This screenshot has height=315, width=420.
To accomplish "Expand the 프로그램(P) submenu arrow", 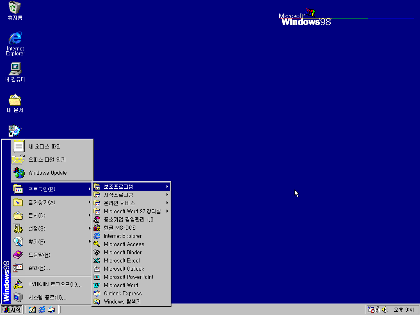I will tap(89, 189).
